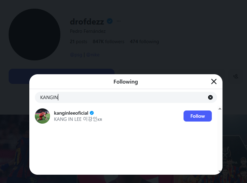Click kanginleeoficial's profile picture

42,116
